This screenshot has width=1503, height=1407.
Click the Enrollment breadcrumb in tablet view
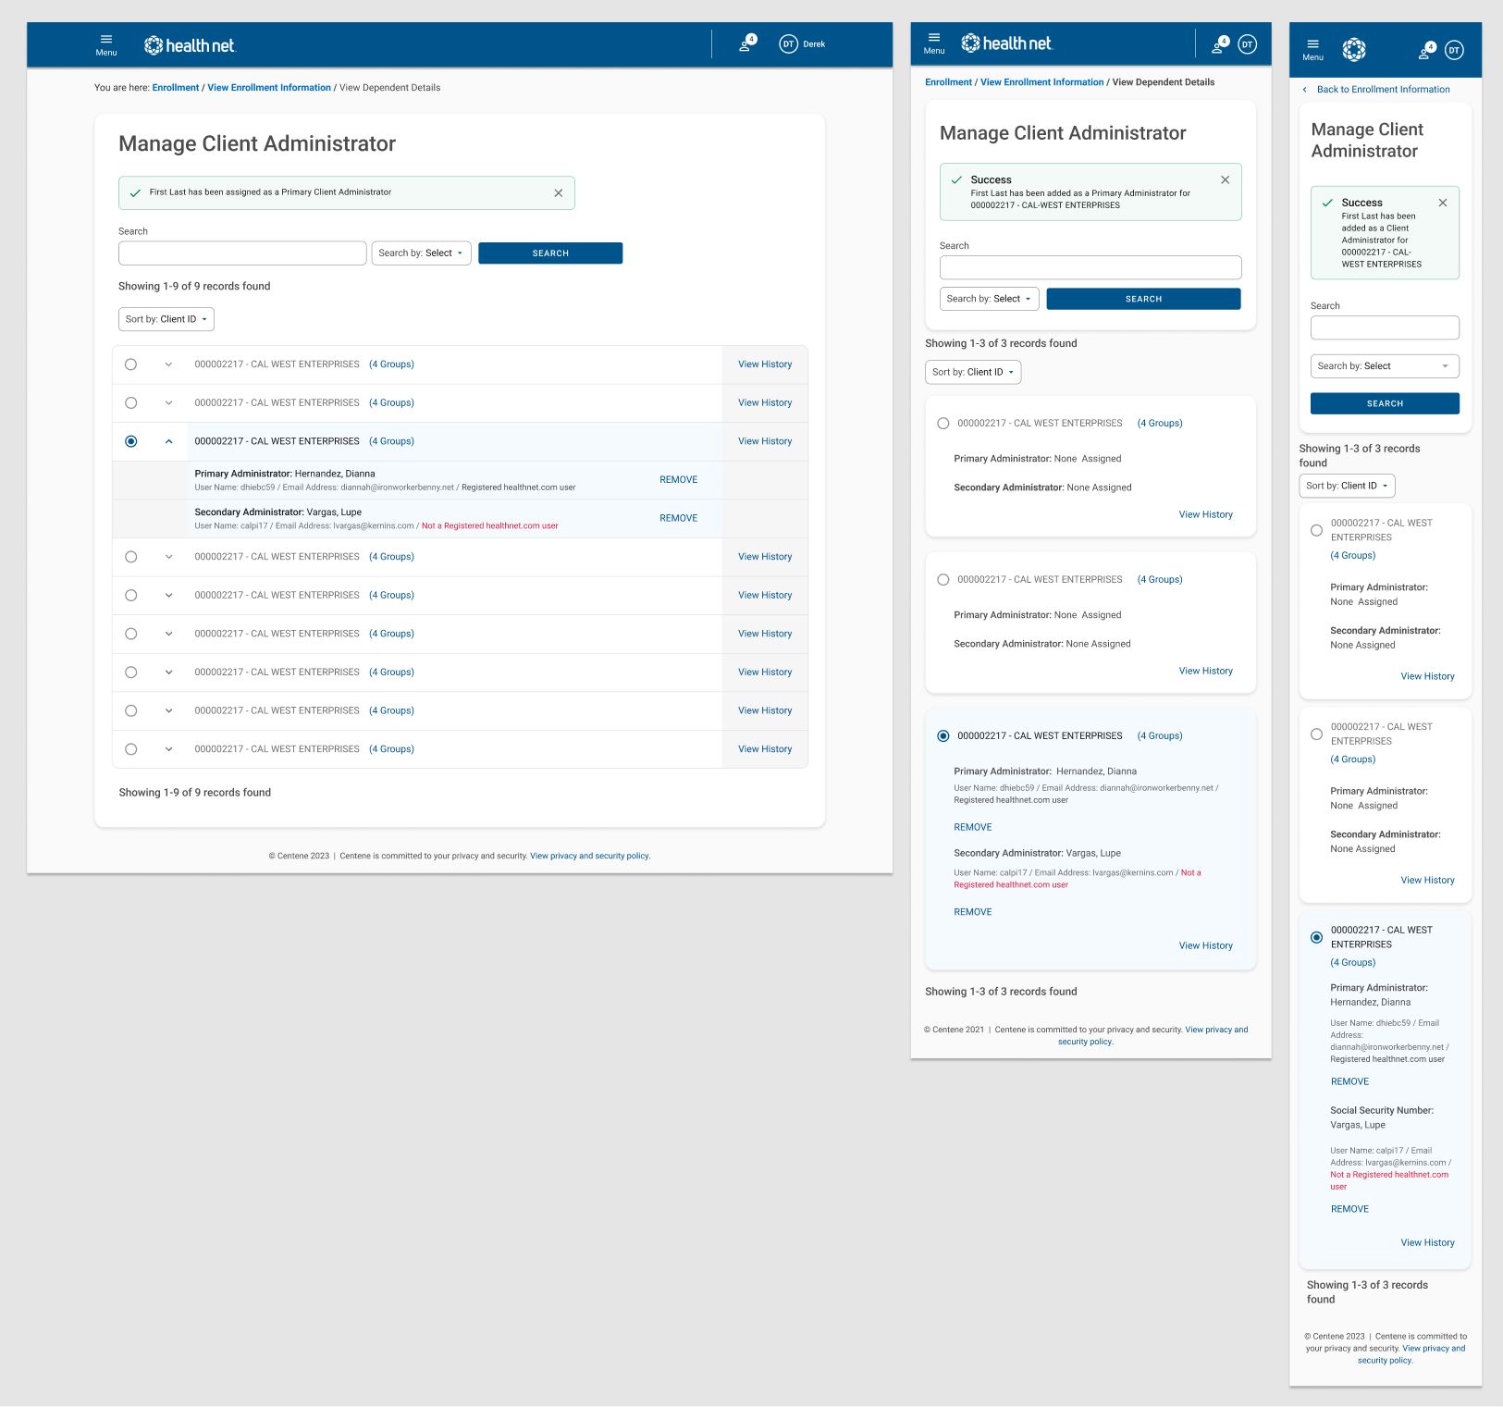point(948,82)
